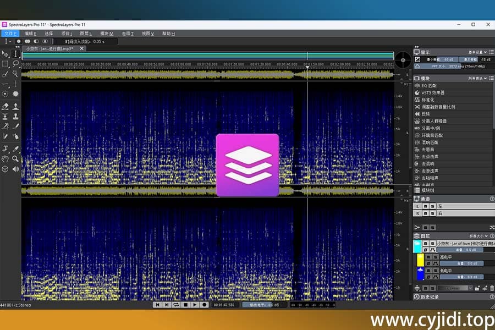The height and width of the screenshot is (330, 495).
Task: Select the eraser tool
Action: [5, 106]
